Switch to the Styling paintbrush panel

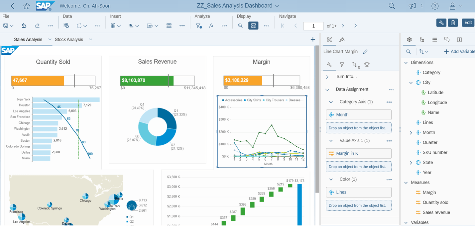pos(342,39)
